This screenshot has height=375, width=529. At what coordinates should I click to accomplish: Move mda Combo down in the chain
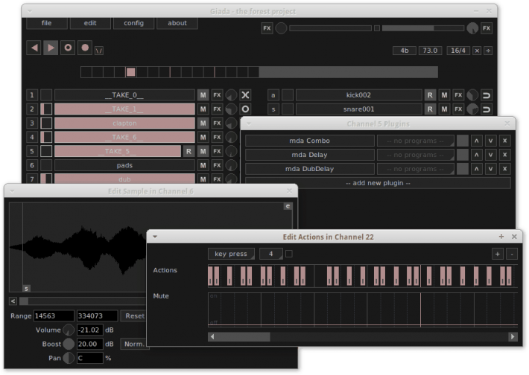click(490, 141)
